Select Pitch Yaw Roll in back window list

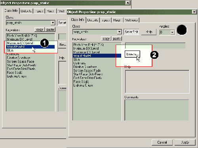(30, 36)
